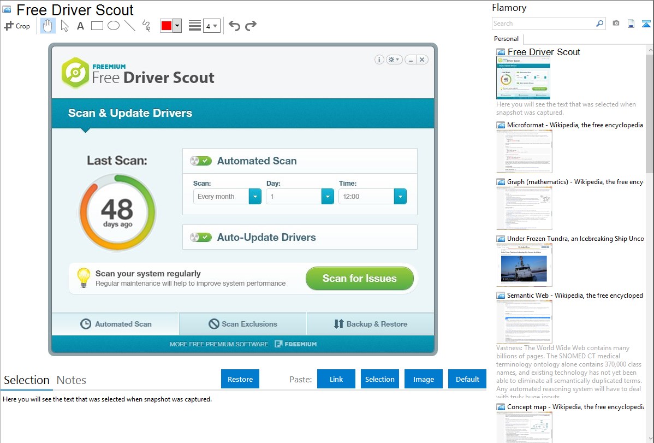Switch to the Scan Exclusions tab
The image size is (654, 443).
[x=243, y=324]
